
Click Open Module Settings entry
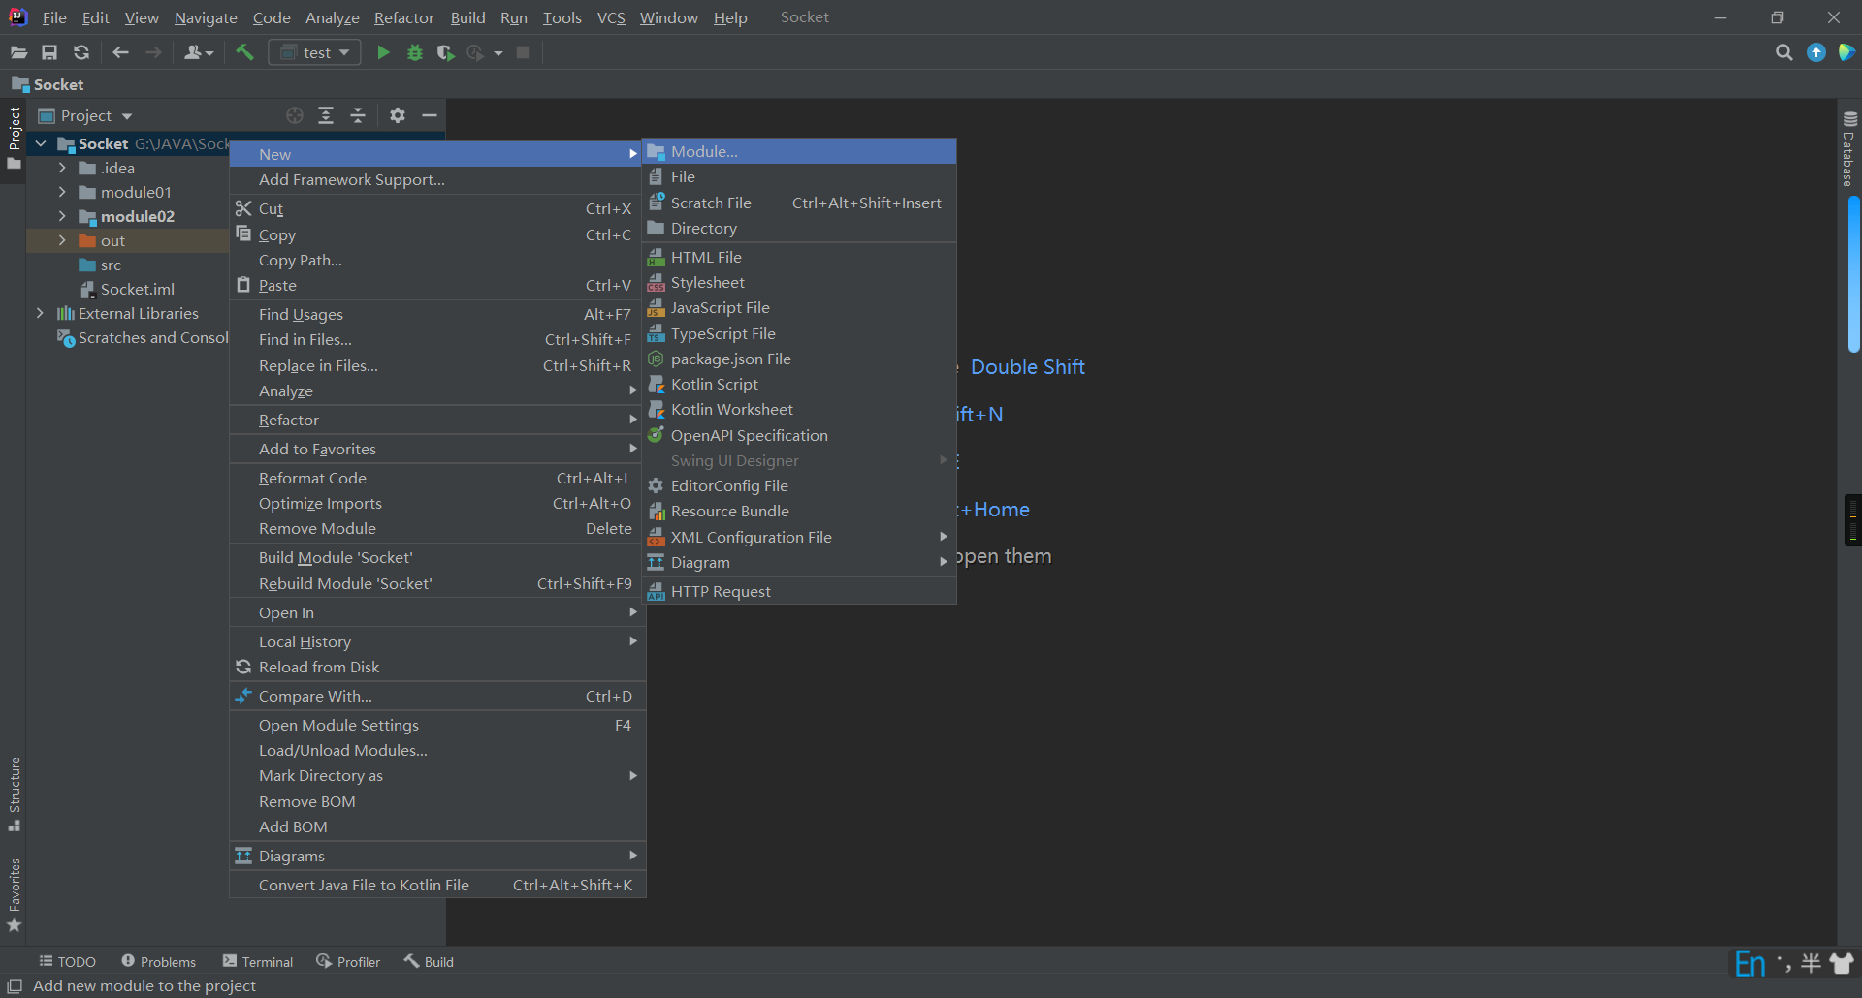[x=437, y=725]
